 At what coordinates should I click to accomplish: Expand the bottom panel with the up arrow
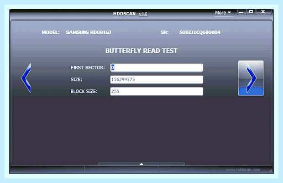[x=141, y=164]
